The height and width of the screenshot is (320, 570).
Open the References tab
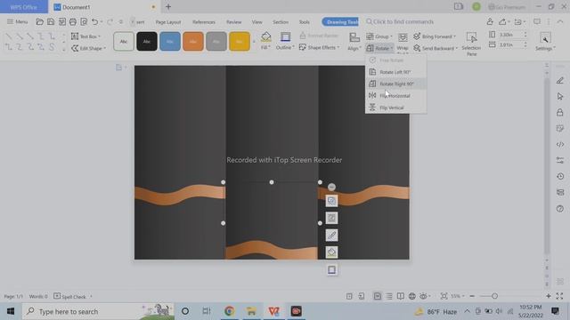tap(204, 22)
